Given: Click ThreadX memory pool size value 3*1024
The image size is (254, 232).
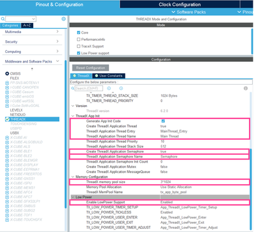Looking at the screenshot, I should click(166, 182).
